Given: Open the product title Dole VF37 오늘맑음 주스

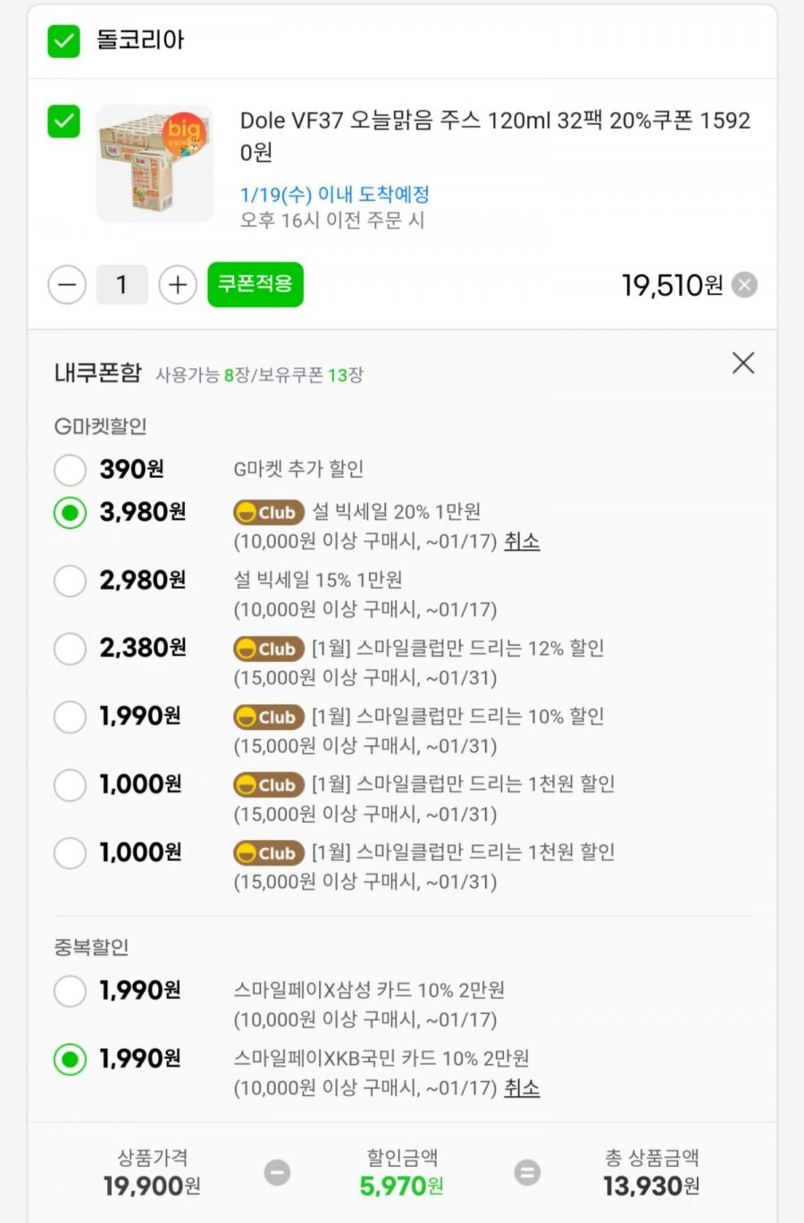Looking at the screenshot, I should [x=495, y=136].
